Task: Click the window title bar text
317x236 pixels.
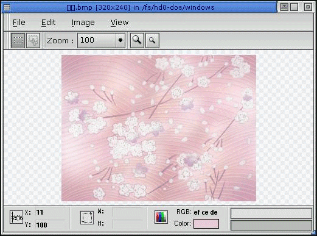Action: click(141, 7)
